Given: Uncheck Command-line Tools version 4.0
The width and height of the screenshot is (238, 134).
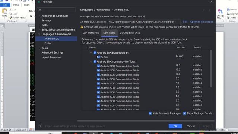Looking at the screenshot, I should [98, 97].
